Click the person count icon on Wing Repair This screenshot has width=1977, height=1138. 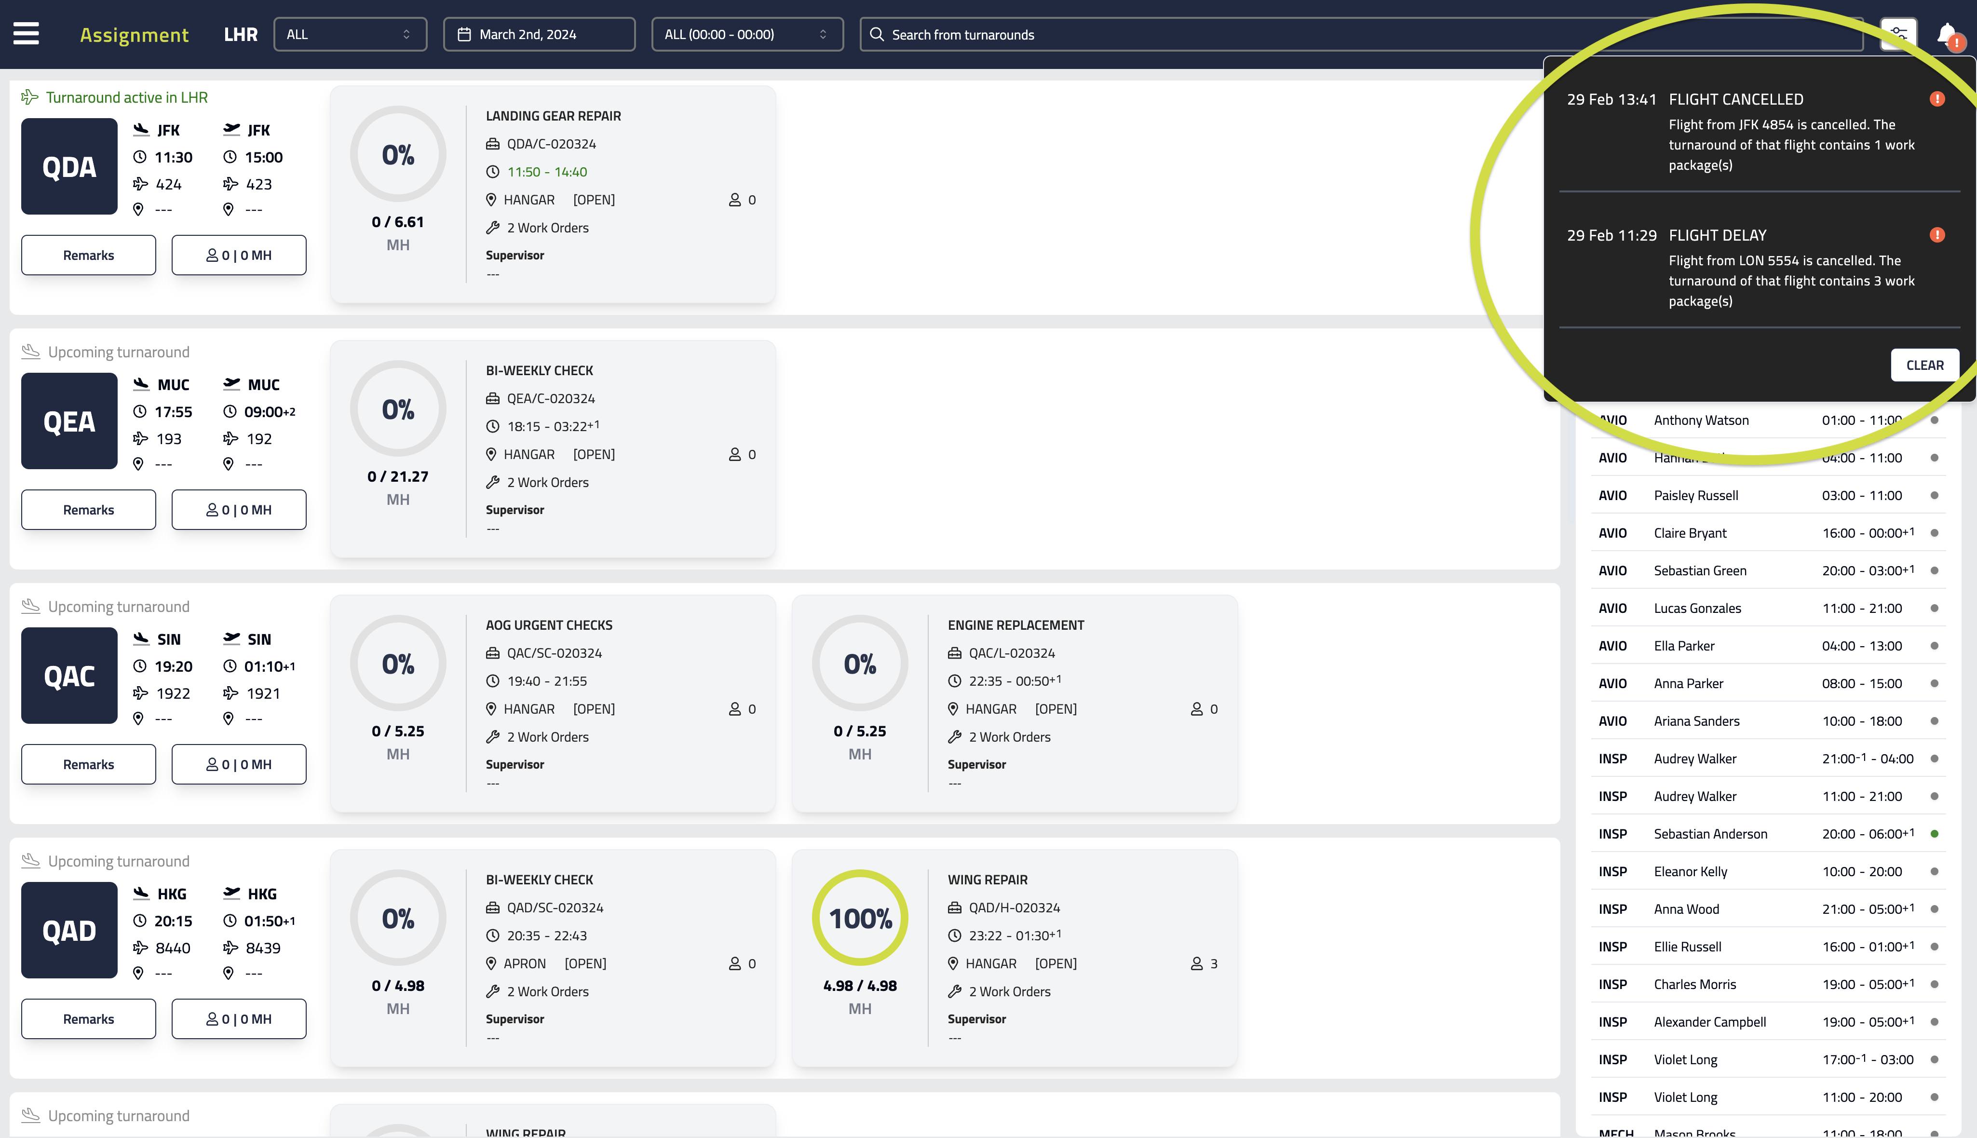tap(1196, 963)
